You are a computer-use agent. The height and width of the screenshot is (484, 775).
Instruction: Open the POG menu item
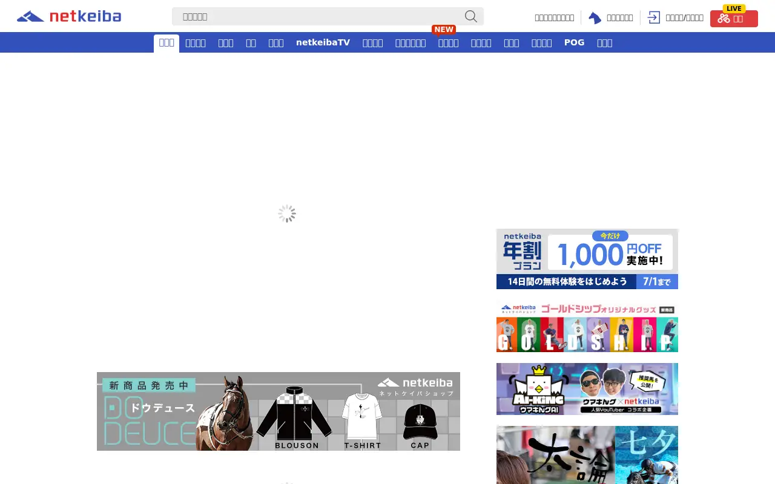[x=574, y=42]
